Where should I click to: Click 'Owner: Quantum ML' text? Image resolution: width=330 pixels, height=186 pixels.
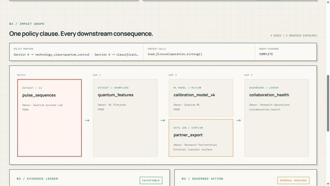[x=187, y=105]
